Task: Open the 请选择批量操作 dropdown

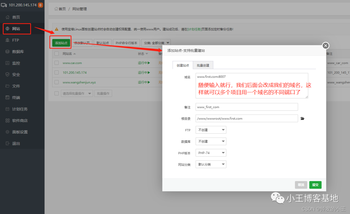Action: point(77,93)
